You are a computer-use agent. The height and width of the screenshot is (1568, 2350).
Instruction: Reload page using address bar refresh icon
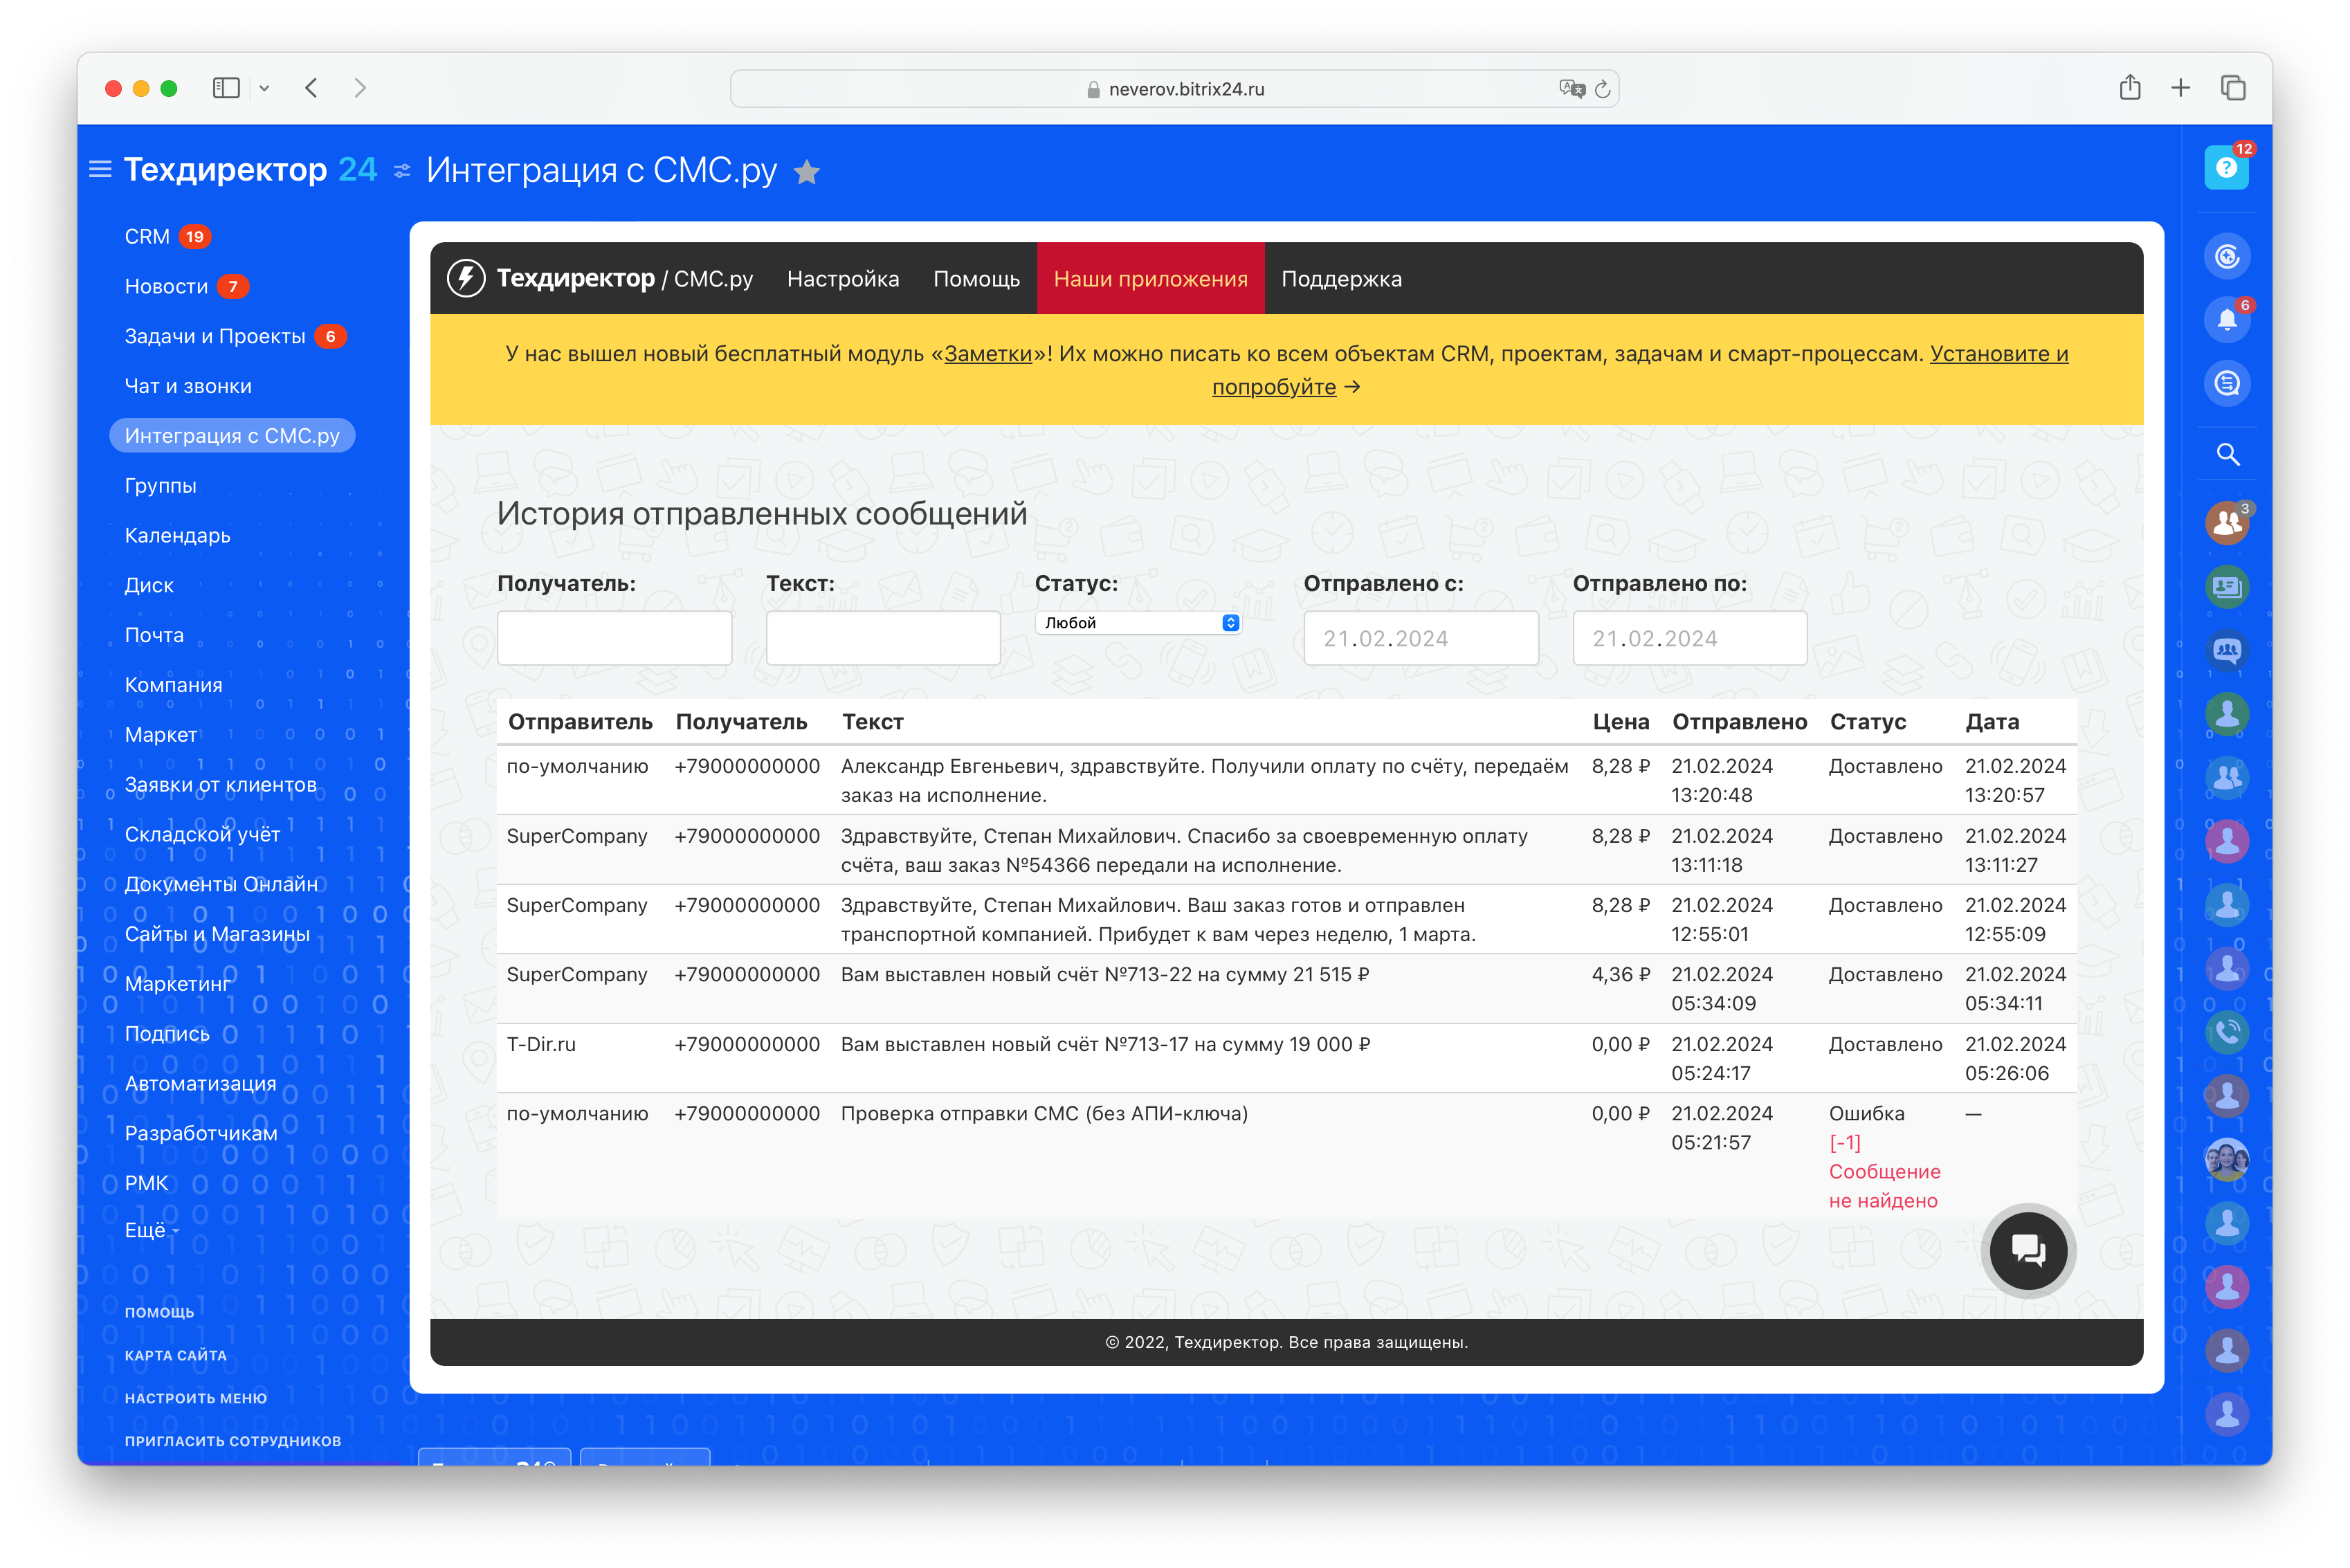(1602, 89)
